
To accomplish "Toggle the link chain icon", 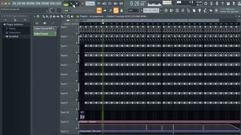I will pyautogui.click(x=116, y=10).
